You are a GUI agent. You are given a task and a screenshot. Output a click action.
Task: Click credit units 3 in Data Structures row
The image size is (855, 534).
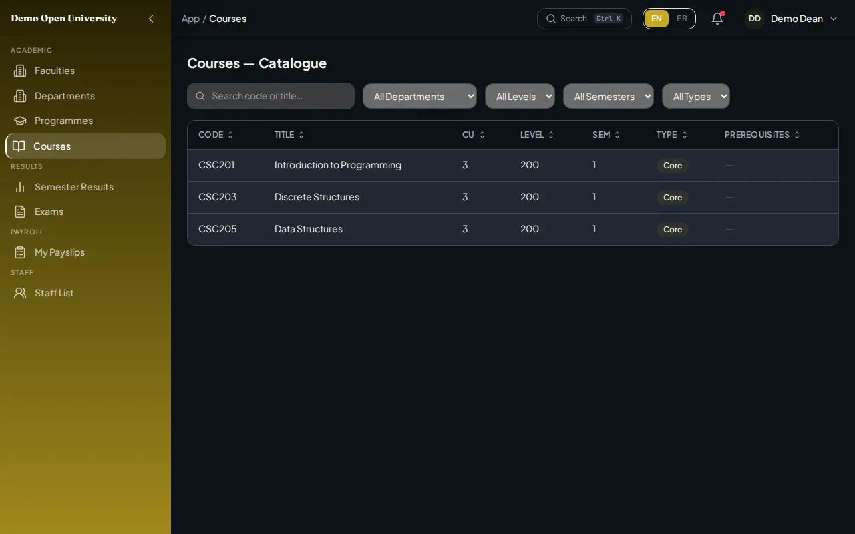click(x=465, y=229)
